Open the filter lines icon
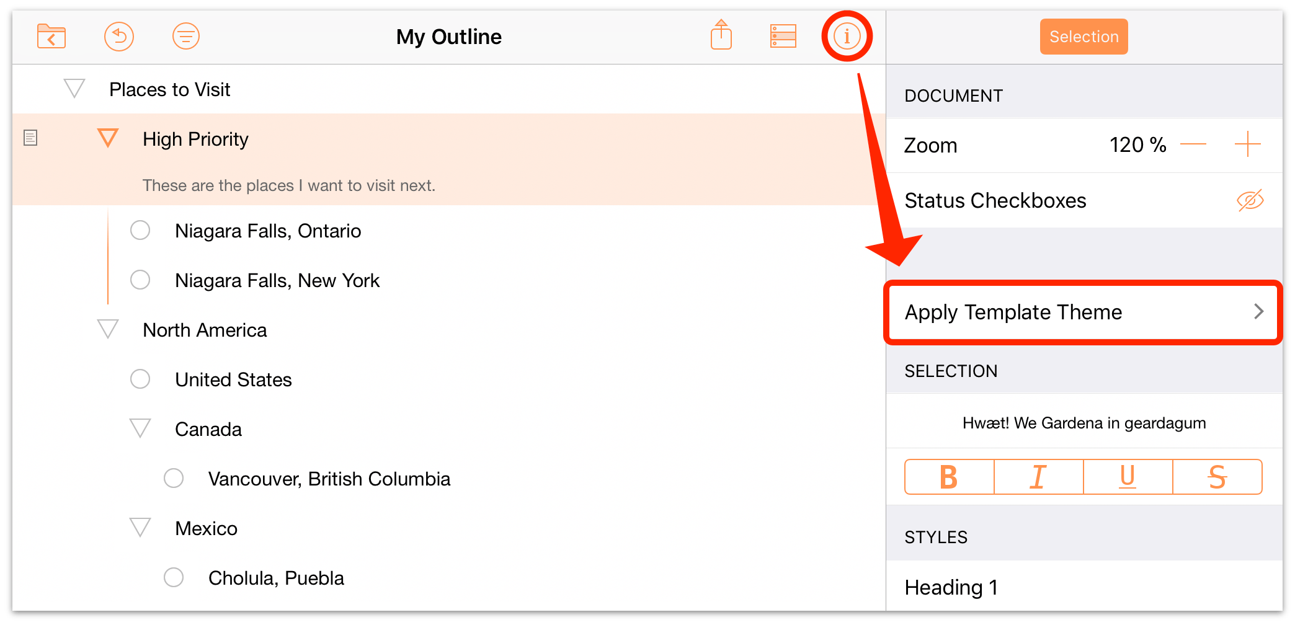 point(186,37)
